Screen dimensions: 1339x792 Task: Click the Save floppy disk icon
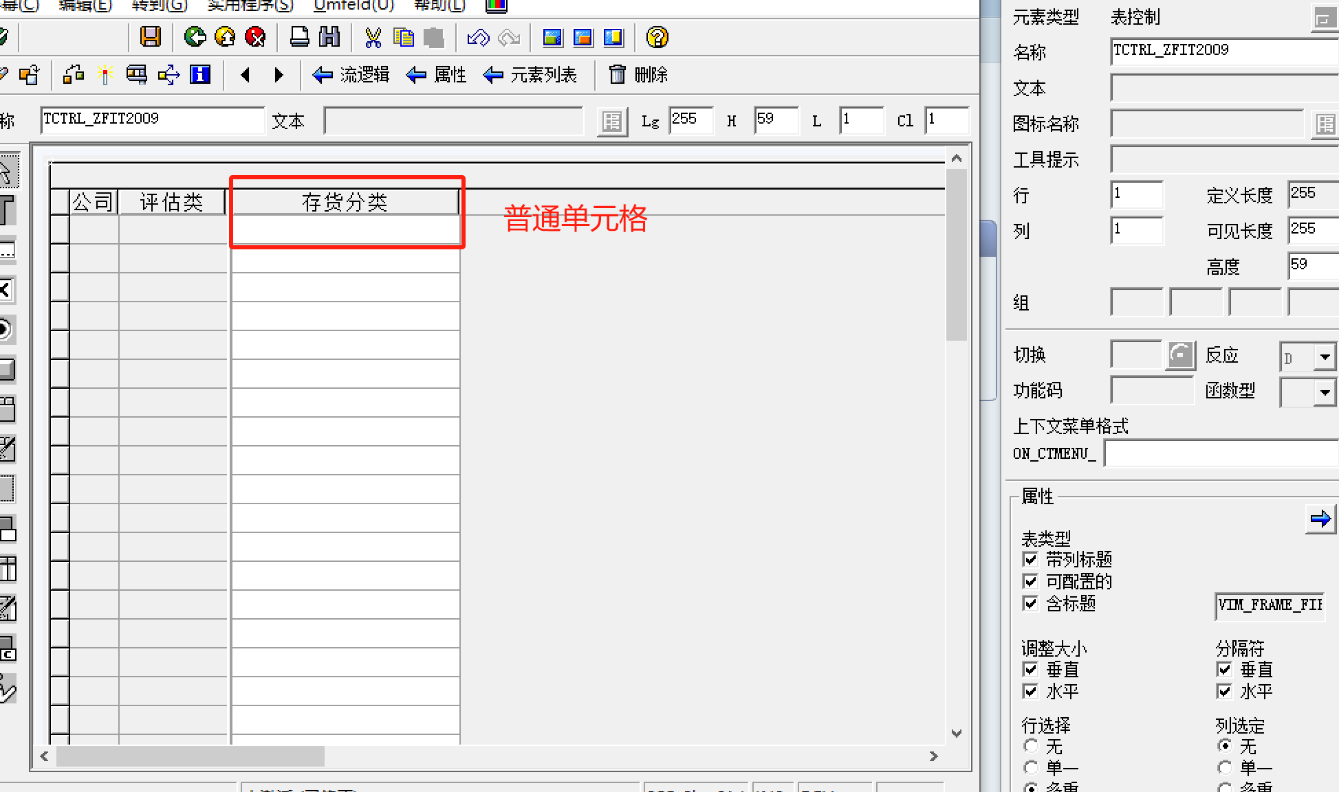[x=150, y=36]
